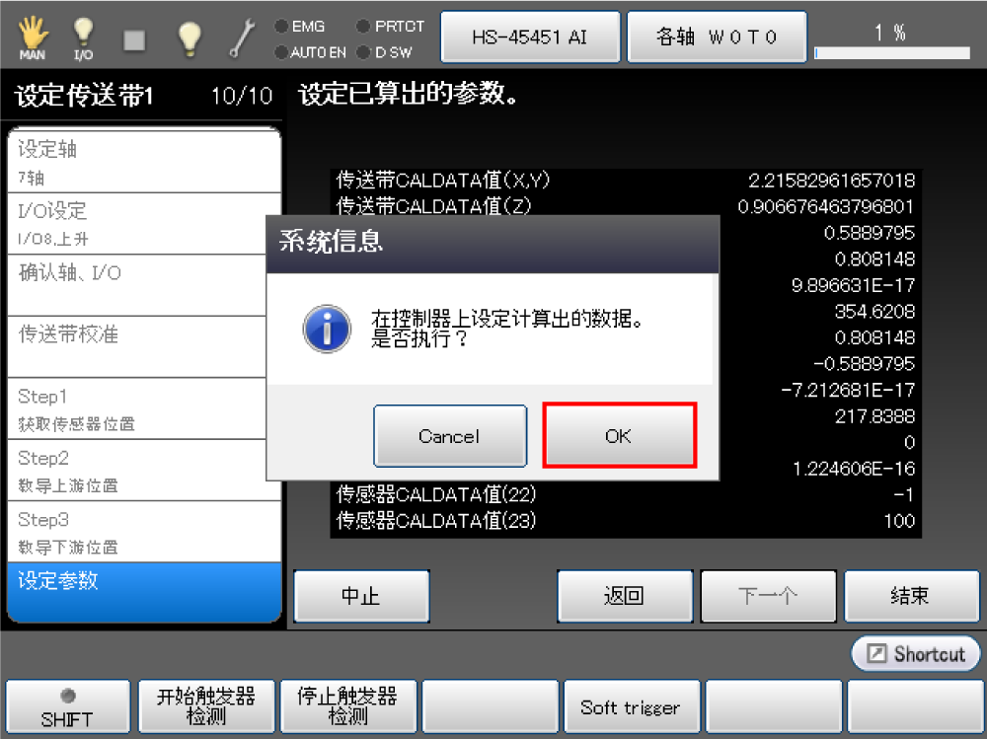
Task: Open the I/O lightbulb icon
Action: coord(83,37)
